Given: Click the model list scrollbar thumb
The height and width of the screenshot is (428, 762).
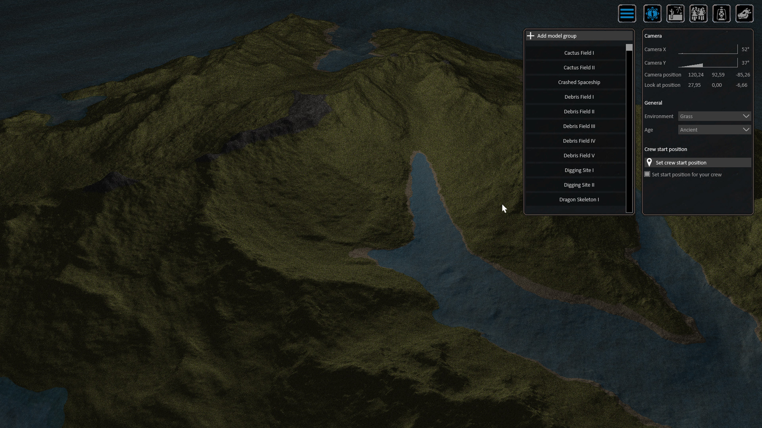Looking at the screenshot, I should point(629,47).
